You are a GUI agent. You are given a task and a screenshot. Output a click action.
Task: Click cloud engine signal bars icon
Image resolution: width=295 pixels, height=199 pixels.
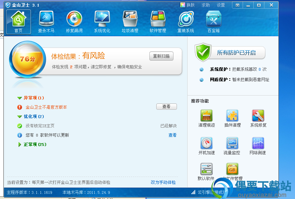pos(193,192)
